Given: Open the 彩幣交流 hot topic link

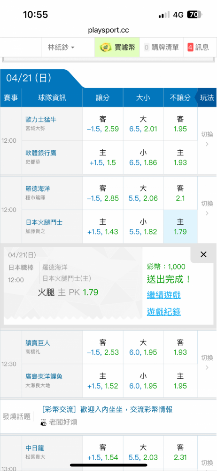Looking at the screenshot, I should [x=107, y=409].
